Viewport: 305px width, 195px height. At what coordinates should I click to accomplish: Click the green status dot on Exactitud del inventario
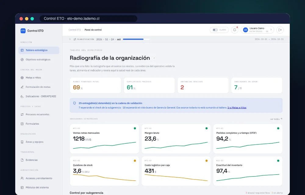278,161
